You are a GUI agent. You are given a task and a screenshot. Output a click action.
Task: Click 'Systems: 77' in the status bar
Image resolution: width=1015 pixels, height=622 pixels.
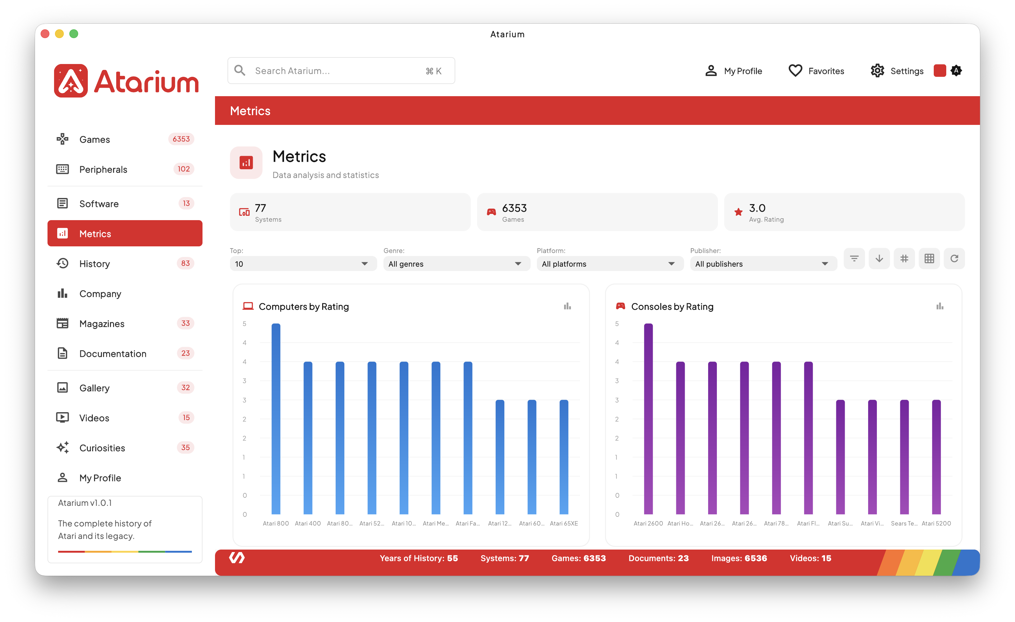pos(505,559)
